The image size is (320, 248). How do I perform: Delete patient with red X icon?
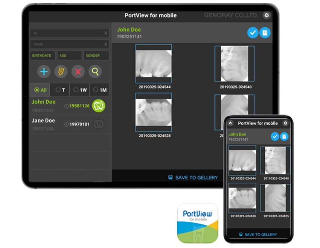click(x=78, y=72)
